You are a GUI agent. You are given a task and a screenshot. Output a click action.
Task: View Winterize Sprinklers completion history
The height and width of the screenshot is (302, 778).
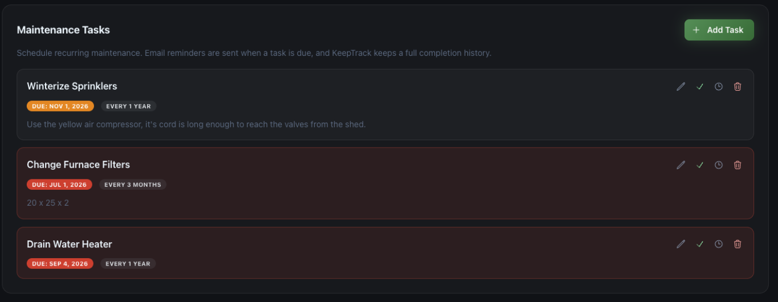click(719, 87)
